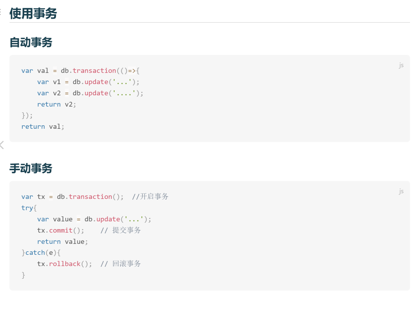Click the 使用事务 main heading
Viewport: 415px width, 309px height.
33,13
